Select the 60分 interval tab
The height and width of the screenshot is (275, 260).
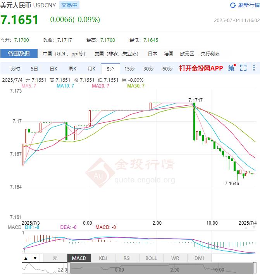pyautogui.click(x=167, y=69)
